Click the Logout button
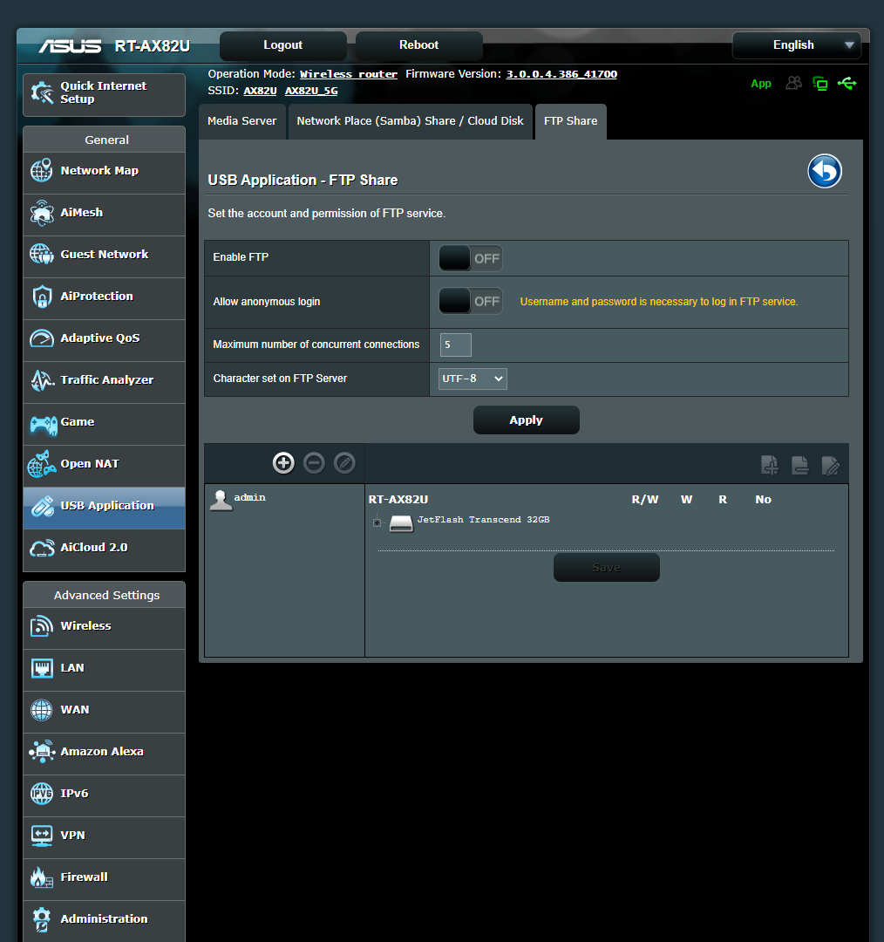884x942 pixels. 282,45
